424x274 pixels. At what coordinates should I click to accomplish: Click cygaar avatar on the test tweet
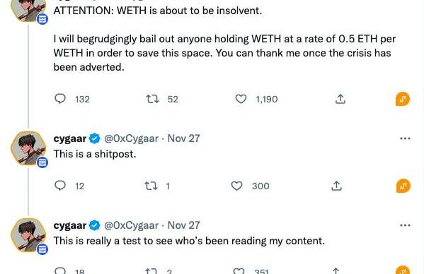click(x=28, y=235)
